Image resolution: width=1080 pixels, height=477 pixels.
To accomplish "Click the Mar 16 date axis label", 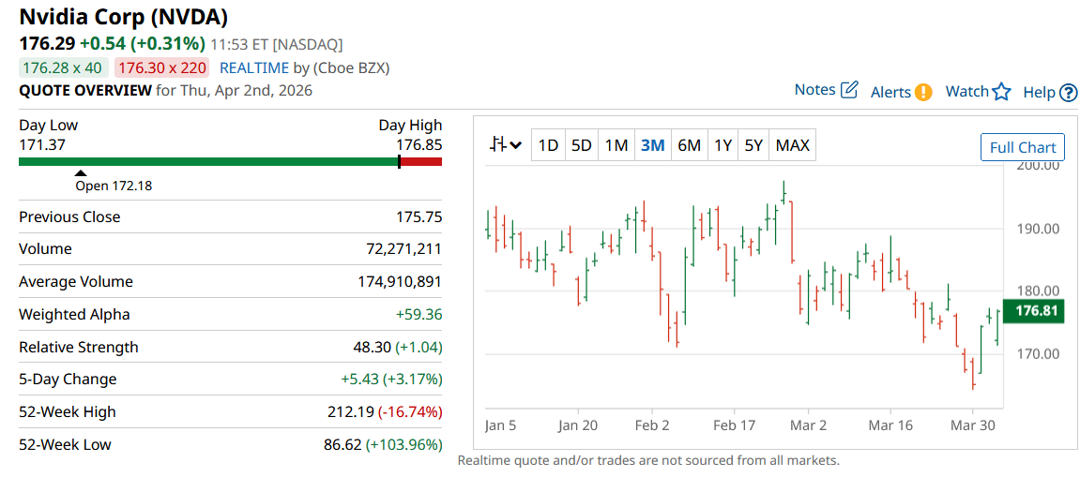I will click(x=890, y=425).
